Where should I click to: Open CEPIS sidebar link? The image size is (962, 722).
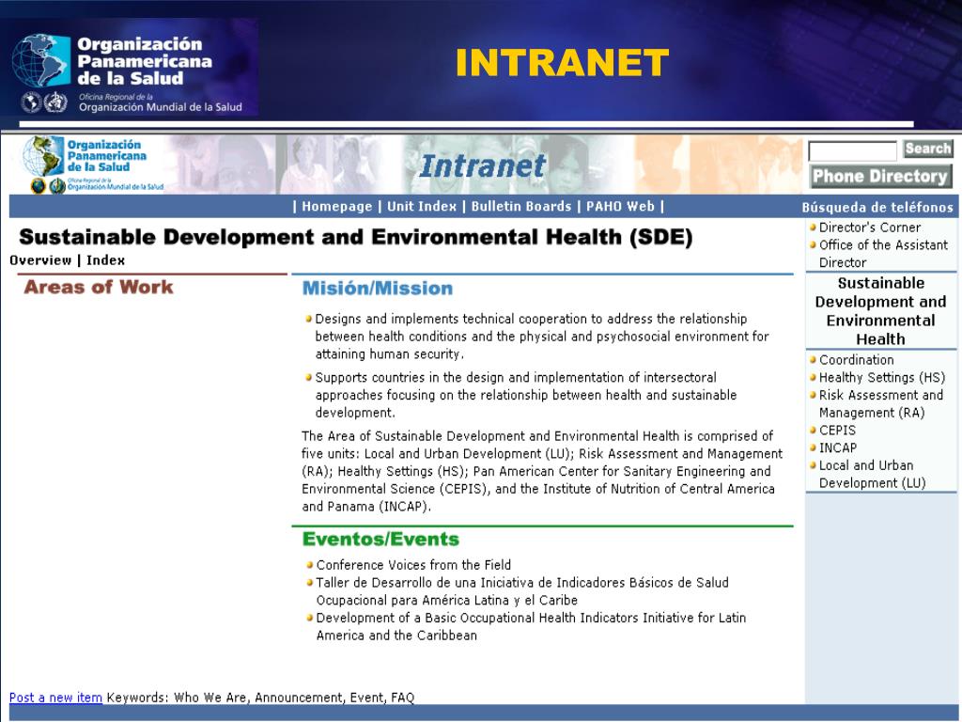(837, 431)
